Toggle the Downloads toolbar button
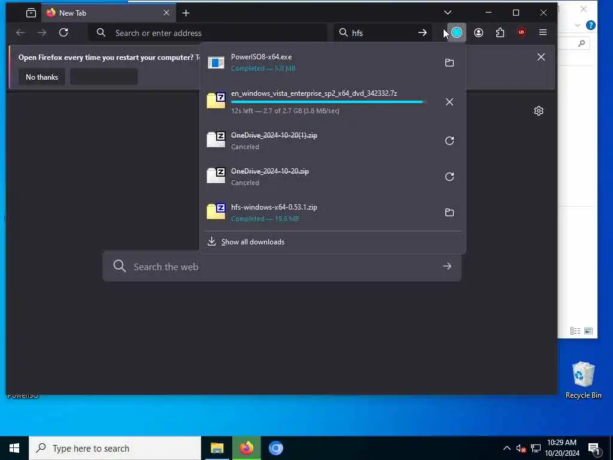Image resolution: width=613 pixels, height=460 pixels. (x=457, y=32)
